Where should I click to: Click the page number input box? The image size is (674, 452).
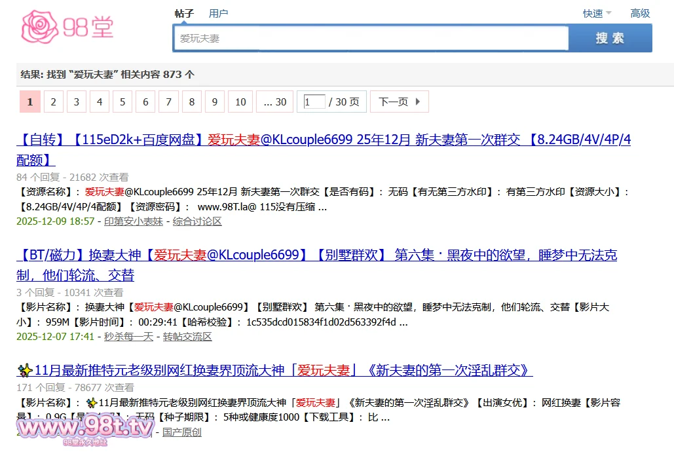tap(313, 102)
